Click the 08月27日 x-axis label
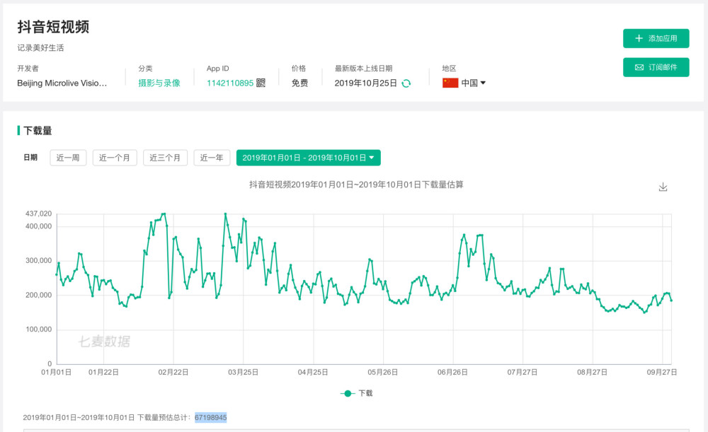The height and width of the screenshot is (432, 708). pos(593,373)
